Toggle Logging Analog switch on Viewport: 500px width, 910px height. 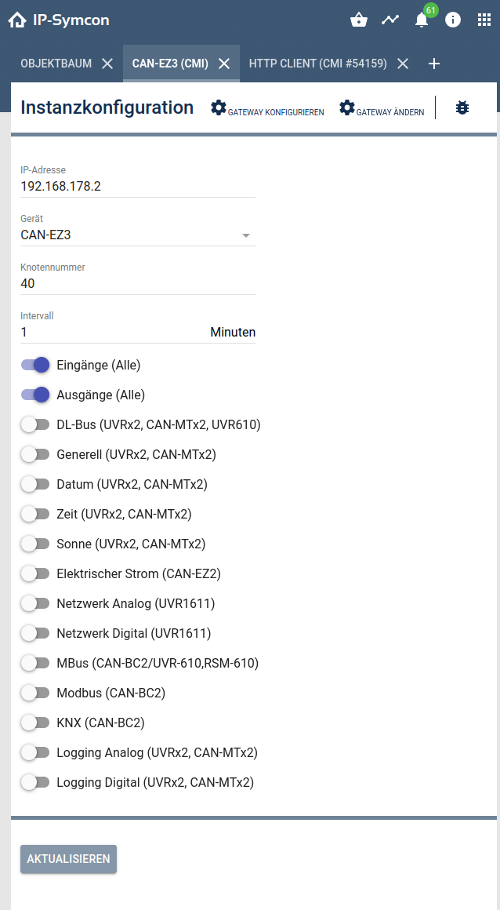click(x=35, y=752)
